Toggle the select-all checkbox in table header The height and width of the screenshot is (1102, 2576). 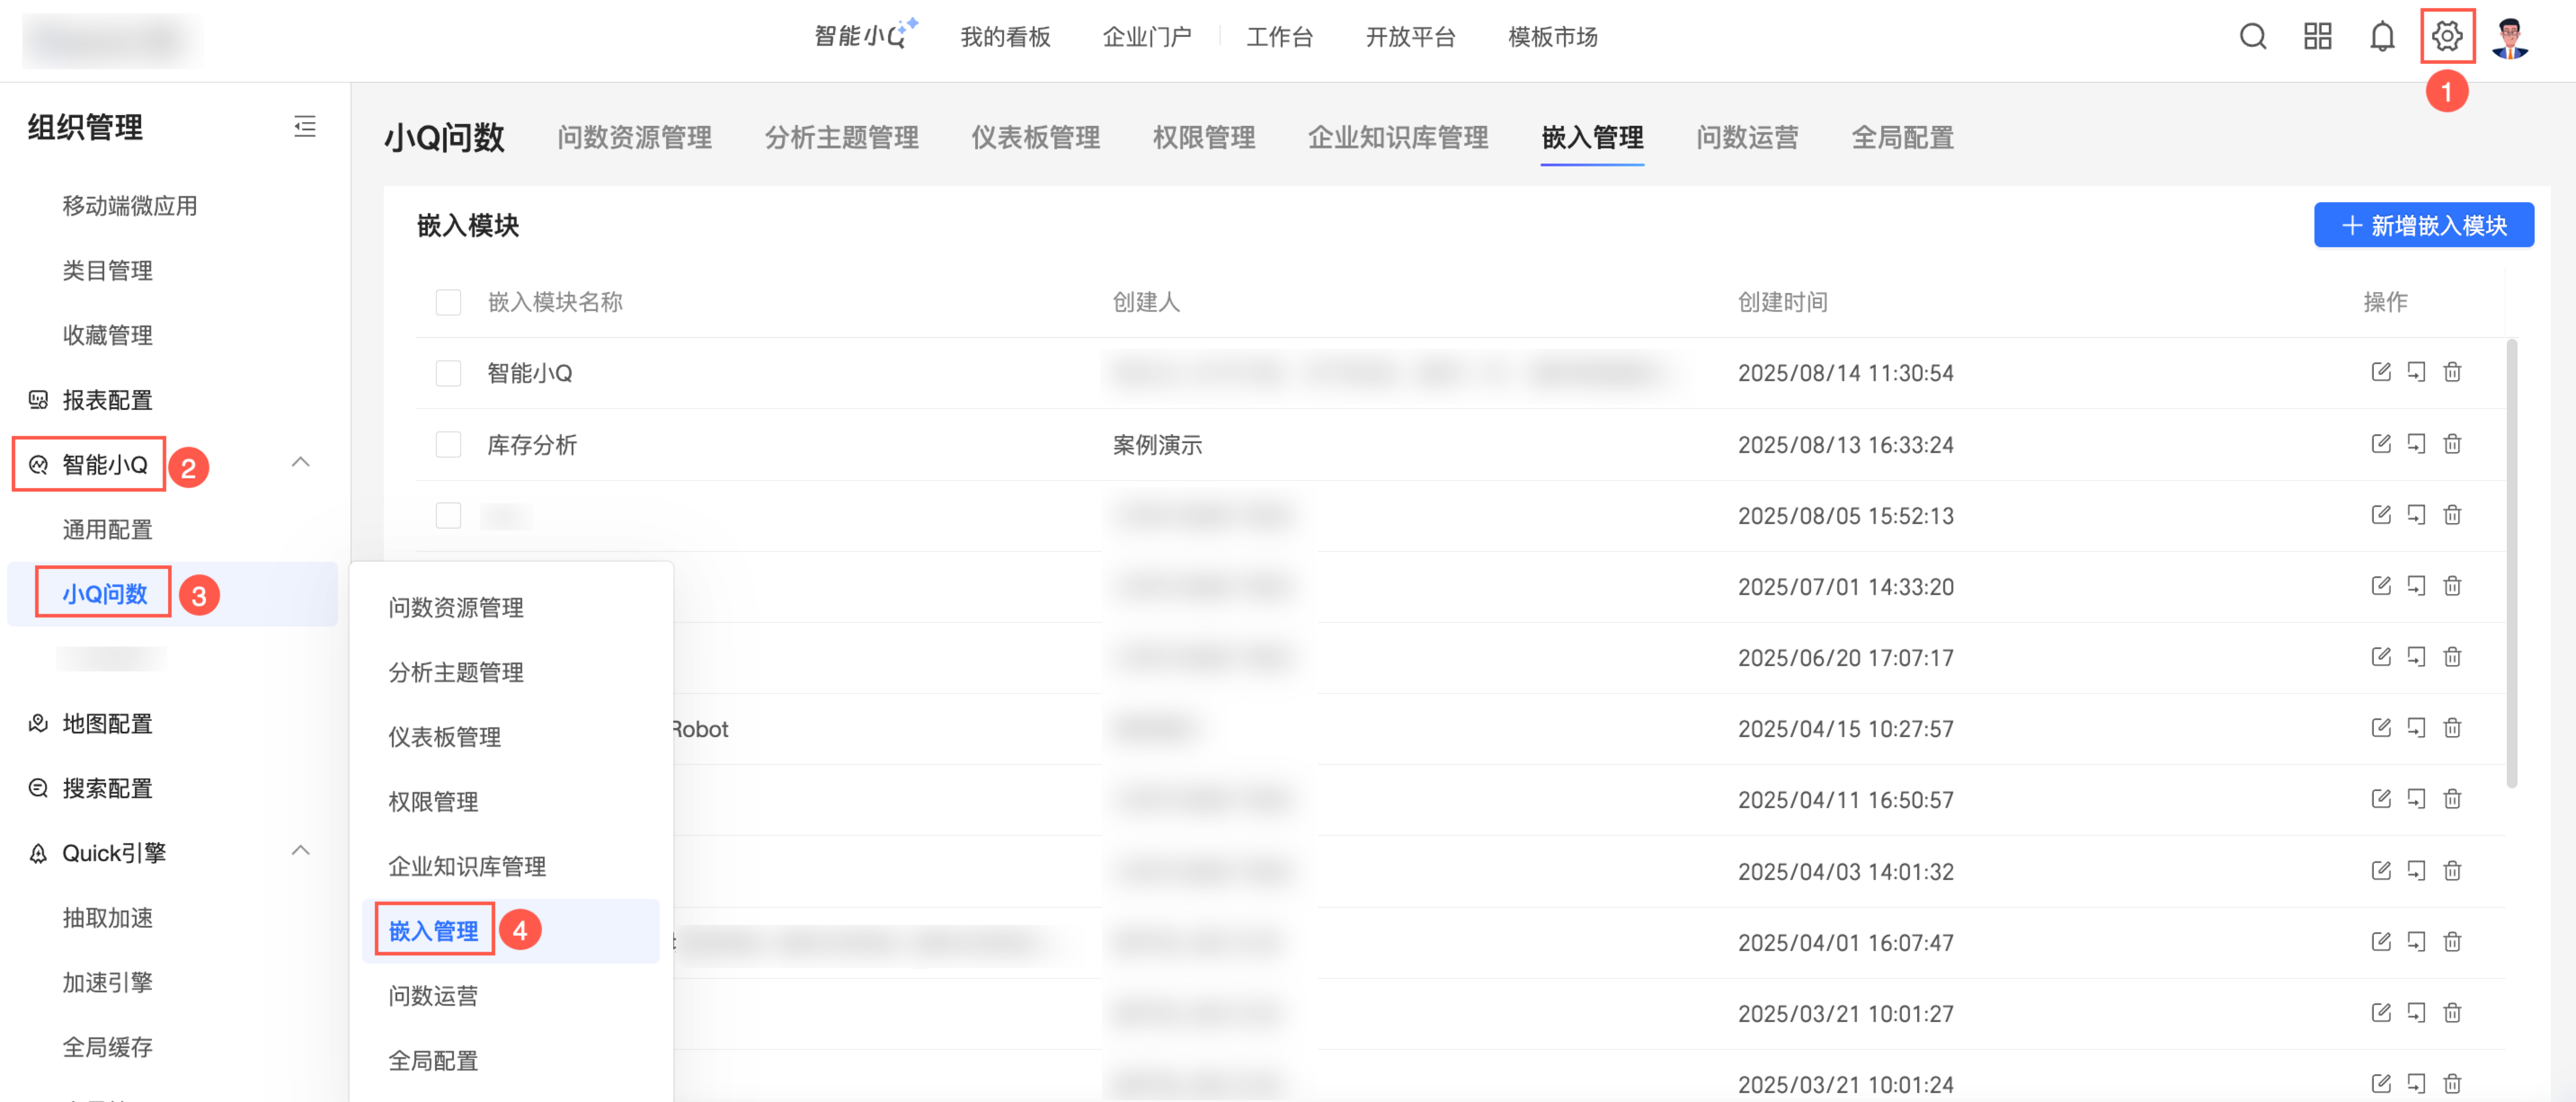click(448, 302)
